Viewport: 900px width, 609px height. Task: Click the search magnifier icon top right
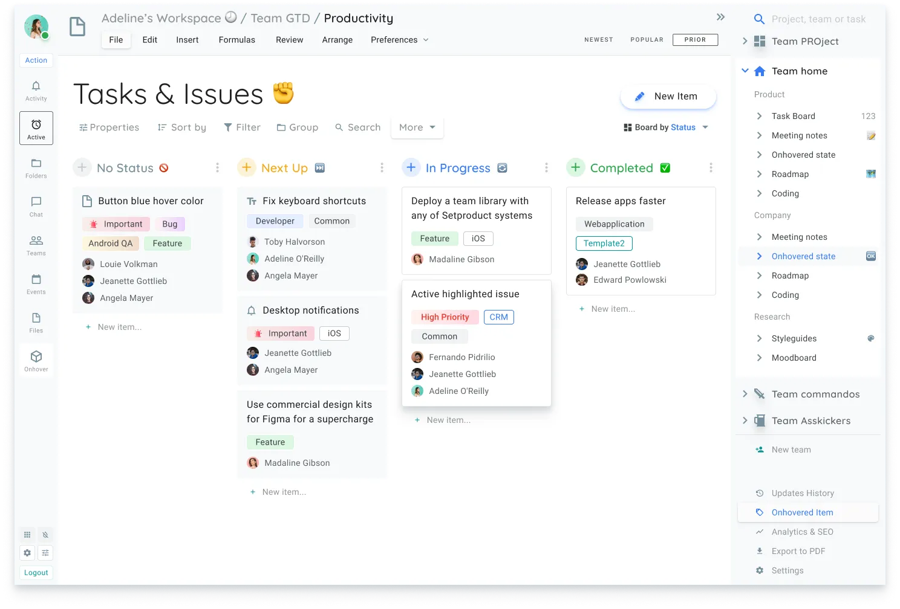pos(759,19)
